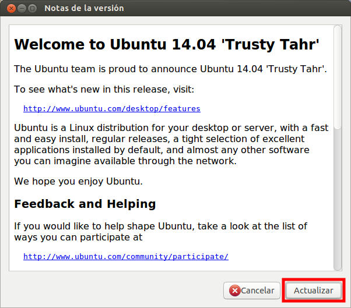Click the vertical scrollbar thumb of release notes

[338, 77]
